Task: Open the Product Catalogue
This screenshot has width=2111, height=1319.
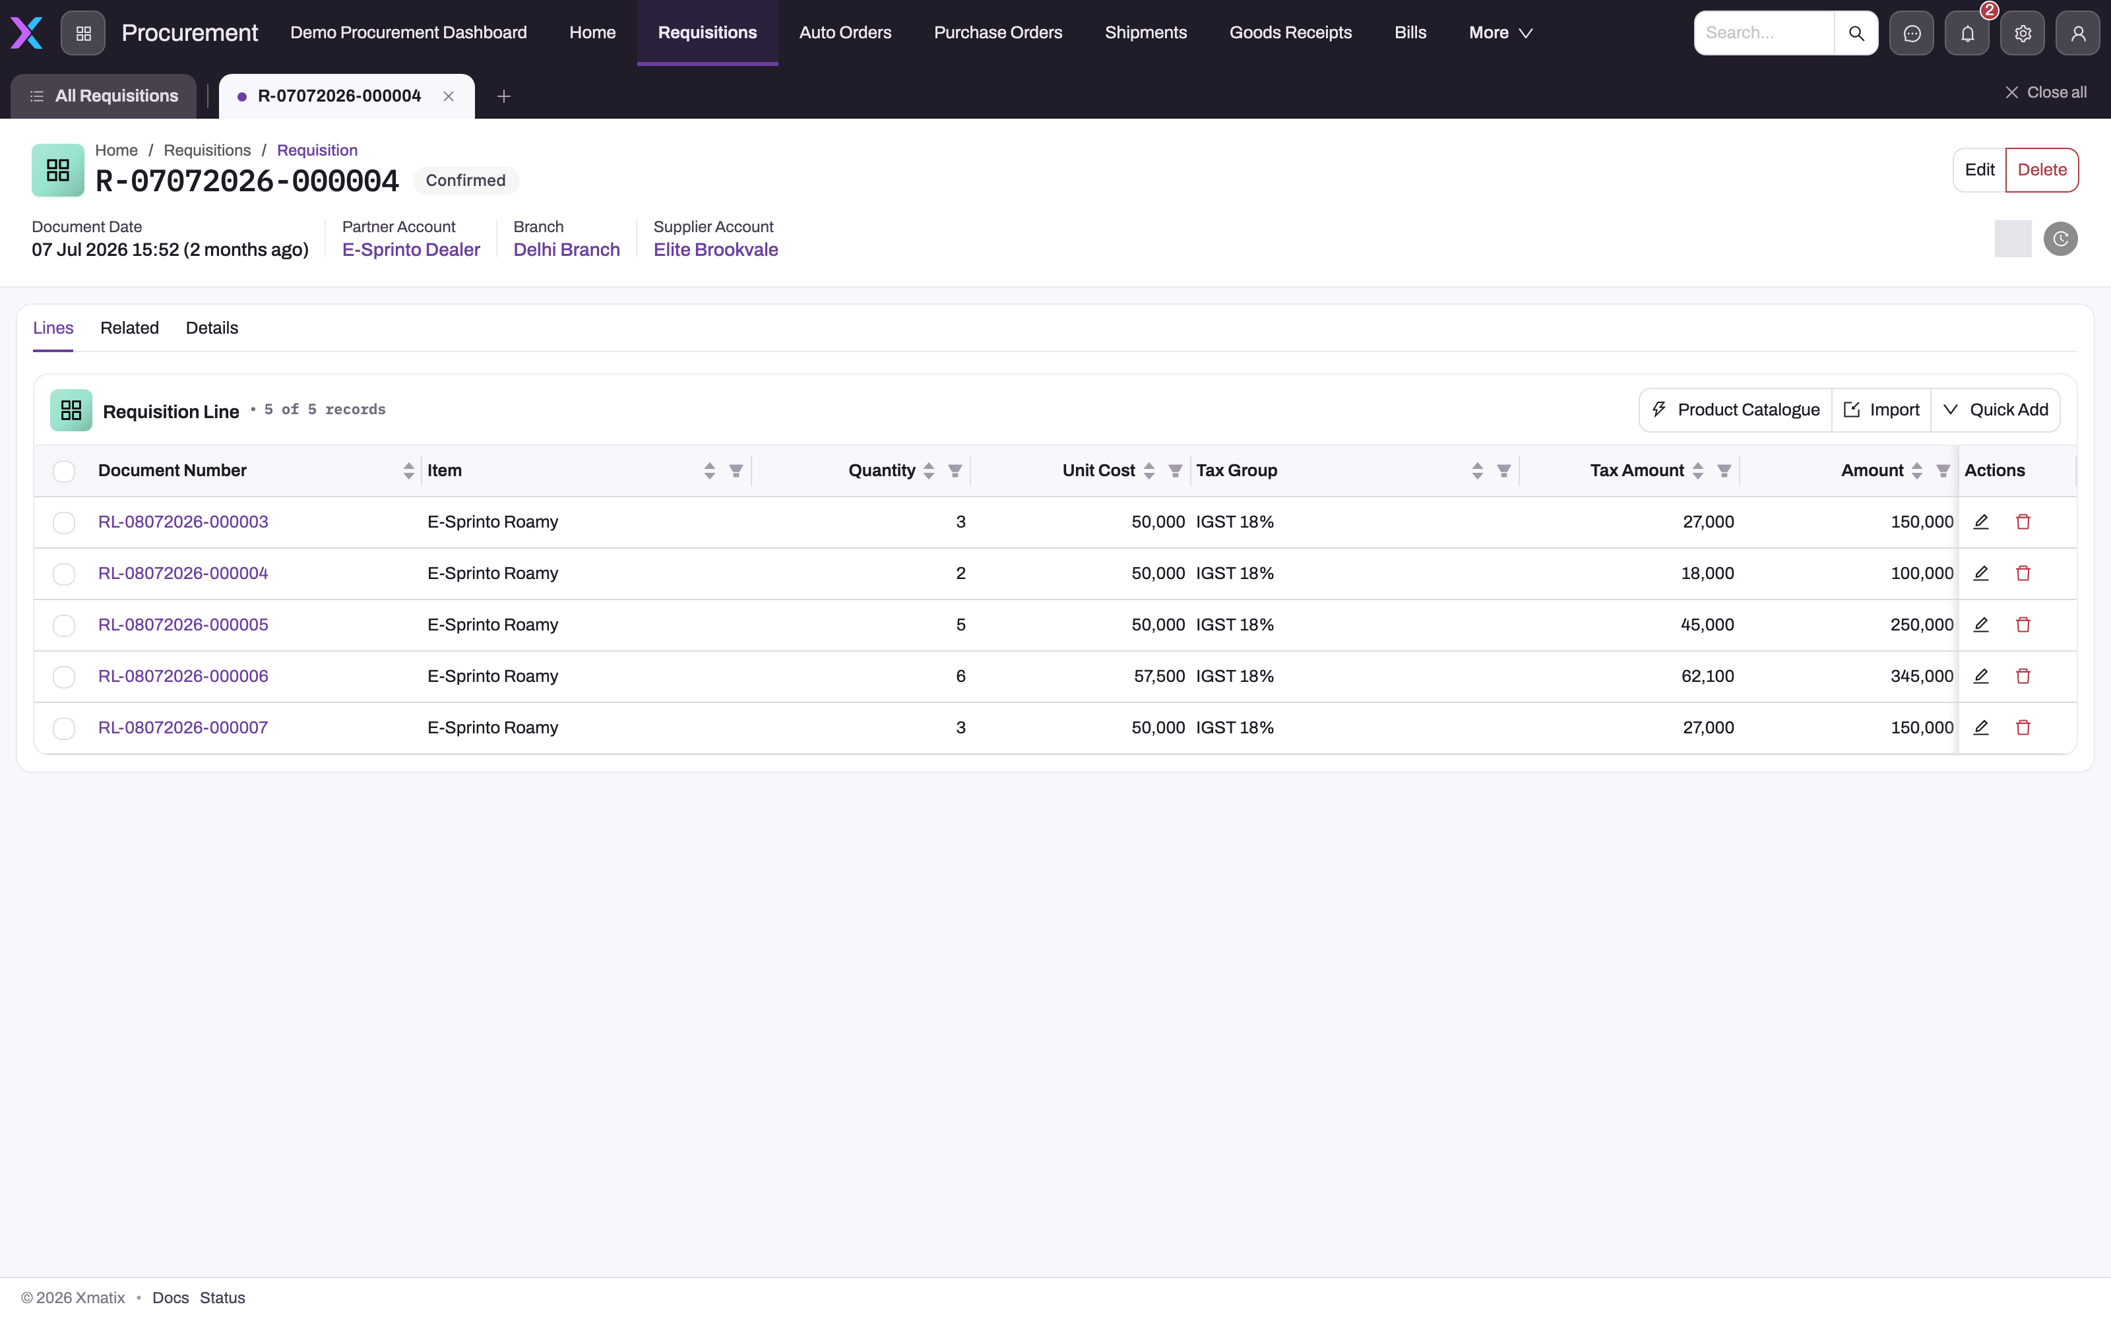Action: click(1736, 410)
